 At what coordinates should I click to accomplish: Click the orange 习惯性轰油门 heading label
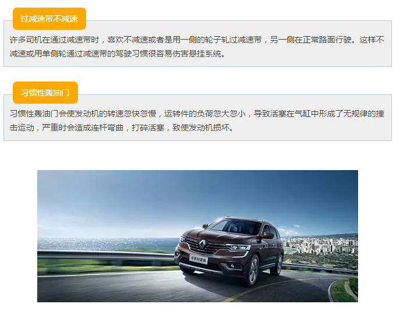click(x=45, y=93)
